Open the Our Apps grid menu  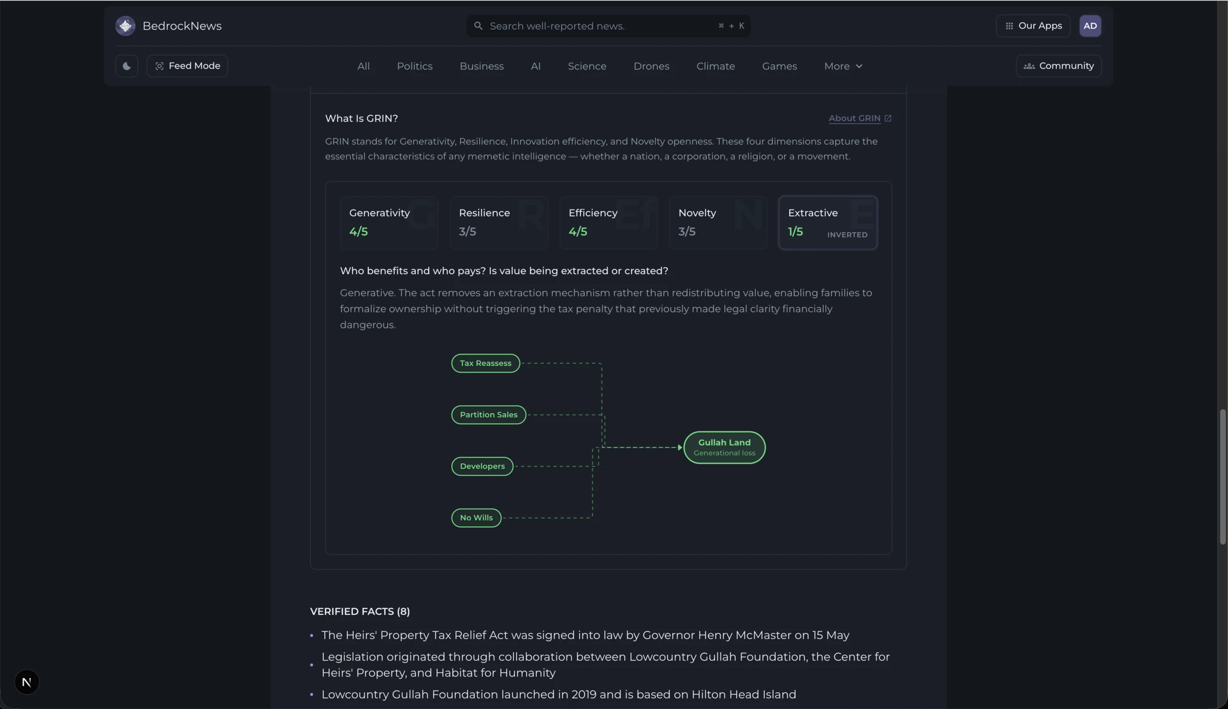tap(1033, 26)
